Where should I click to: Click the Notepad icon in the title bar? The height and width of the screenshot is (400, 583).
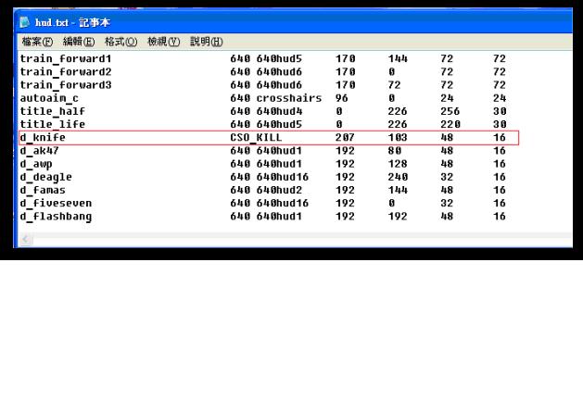(24, 22)
